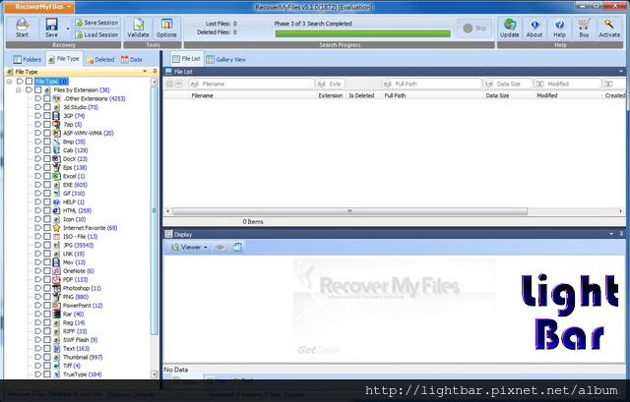Check the JPG (35543) checkbox
Screen dimensions: 630x402
point(47,245)
